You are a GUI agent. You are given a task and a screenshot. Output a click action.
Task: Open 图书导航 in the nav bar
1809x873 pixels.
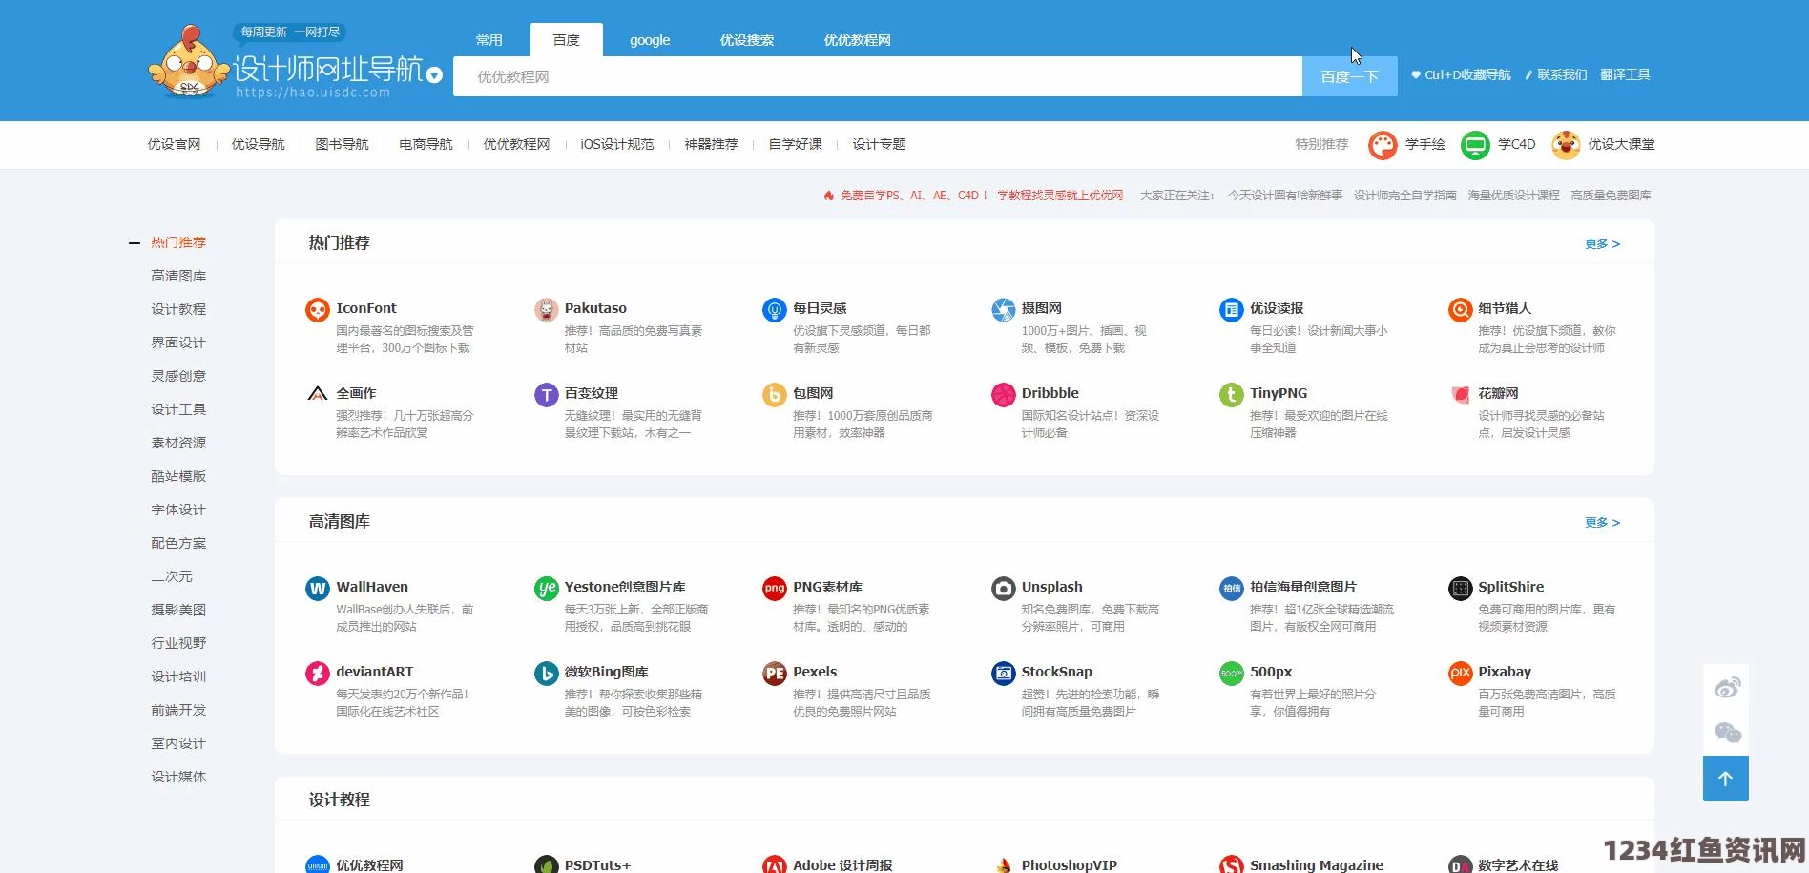tap(342, 144)
